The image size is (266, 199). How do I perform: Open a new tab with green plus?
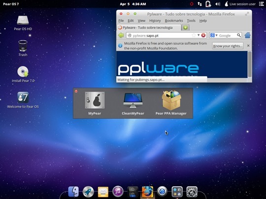coord(185,28)
